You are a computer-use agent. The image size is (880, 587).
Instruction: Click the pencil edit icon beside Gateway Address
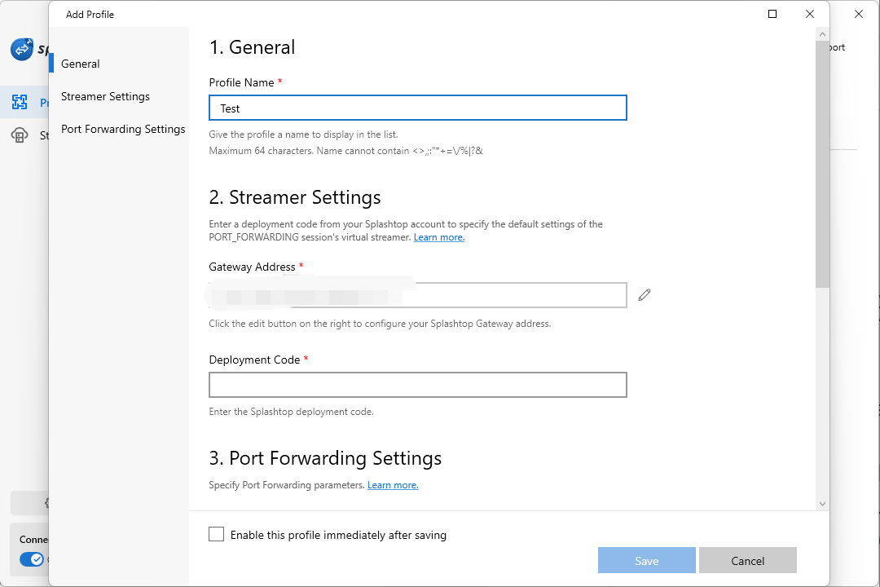[x=645, y=295]
